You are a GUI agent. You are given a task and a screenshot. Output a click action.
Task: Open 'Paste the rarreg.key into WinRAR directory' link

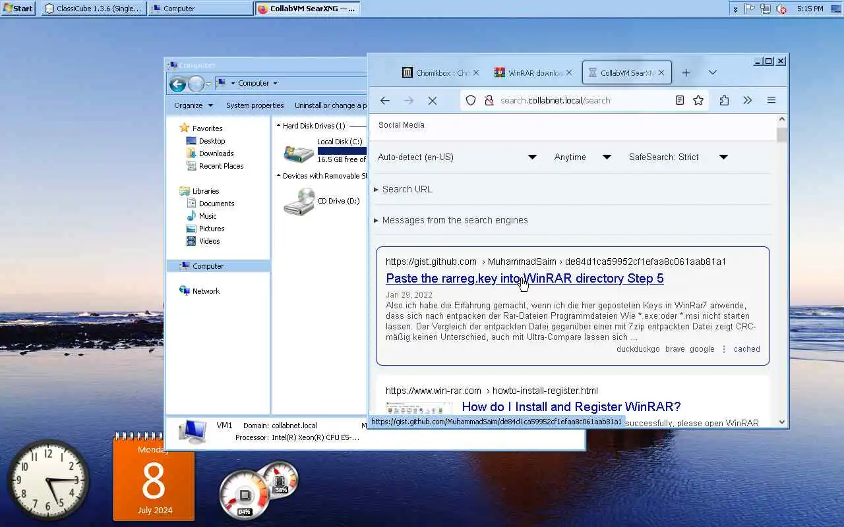coord(525,278)
